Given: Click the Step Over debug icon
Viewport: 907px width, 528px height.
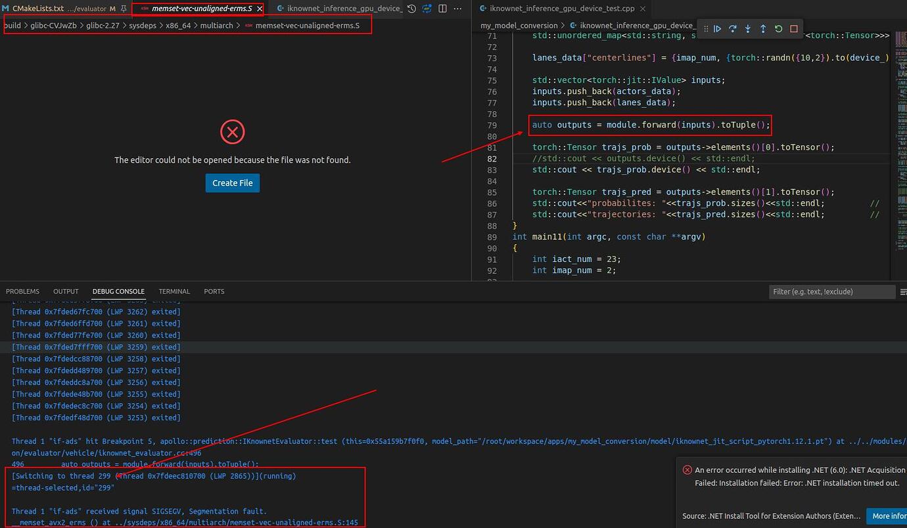Looking at the screenshot, I should pyautogui.click(x=733, y=29).
